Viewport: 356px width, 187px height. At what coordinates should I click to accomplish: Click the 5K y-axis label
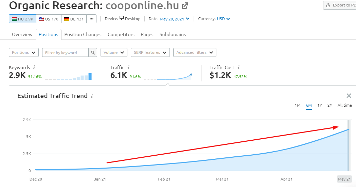click(x=29, y=137)
